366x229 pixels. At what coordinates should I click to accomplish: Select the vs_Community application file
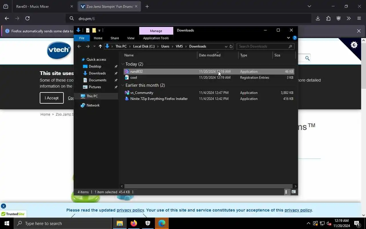pyautogui.click(x=209, y=93)
